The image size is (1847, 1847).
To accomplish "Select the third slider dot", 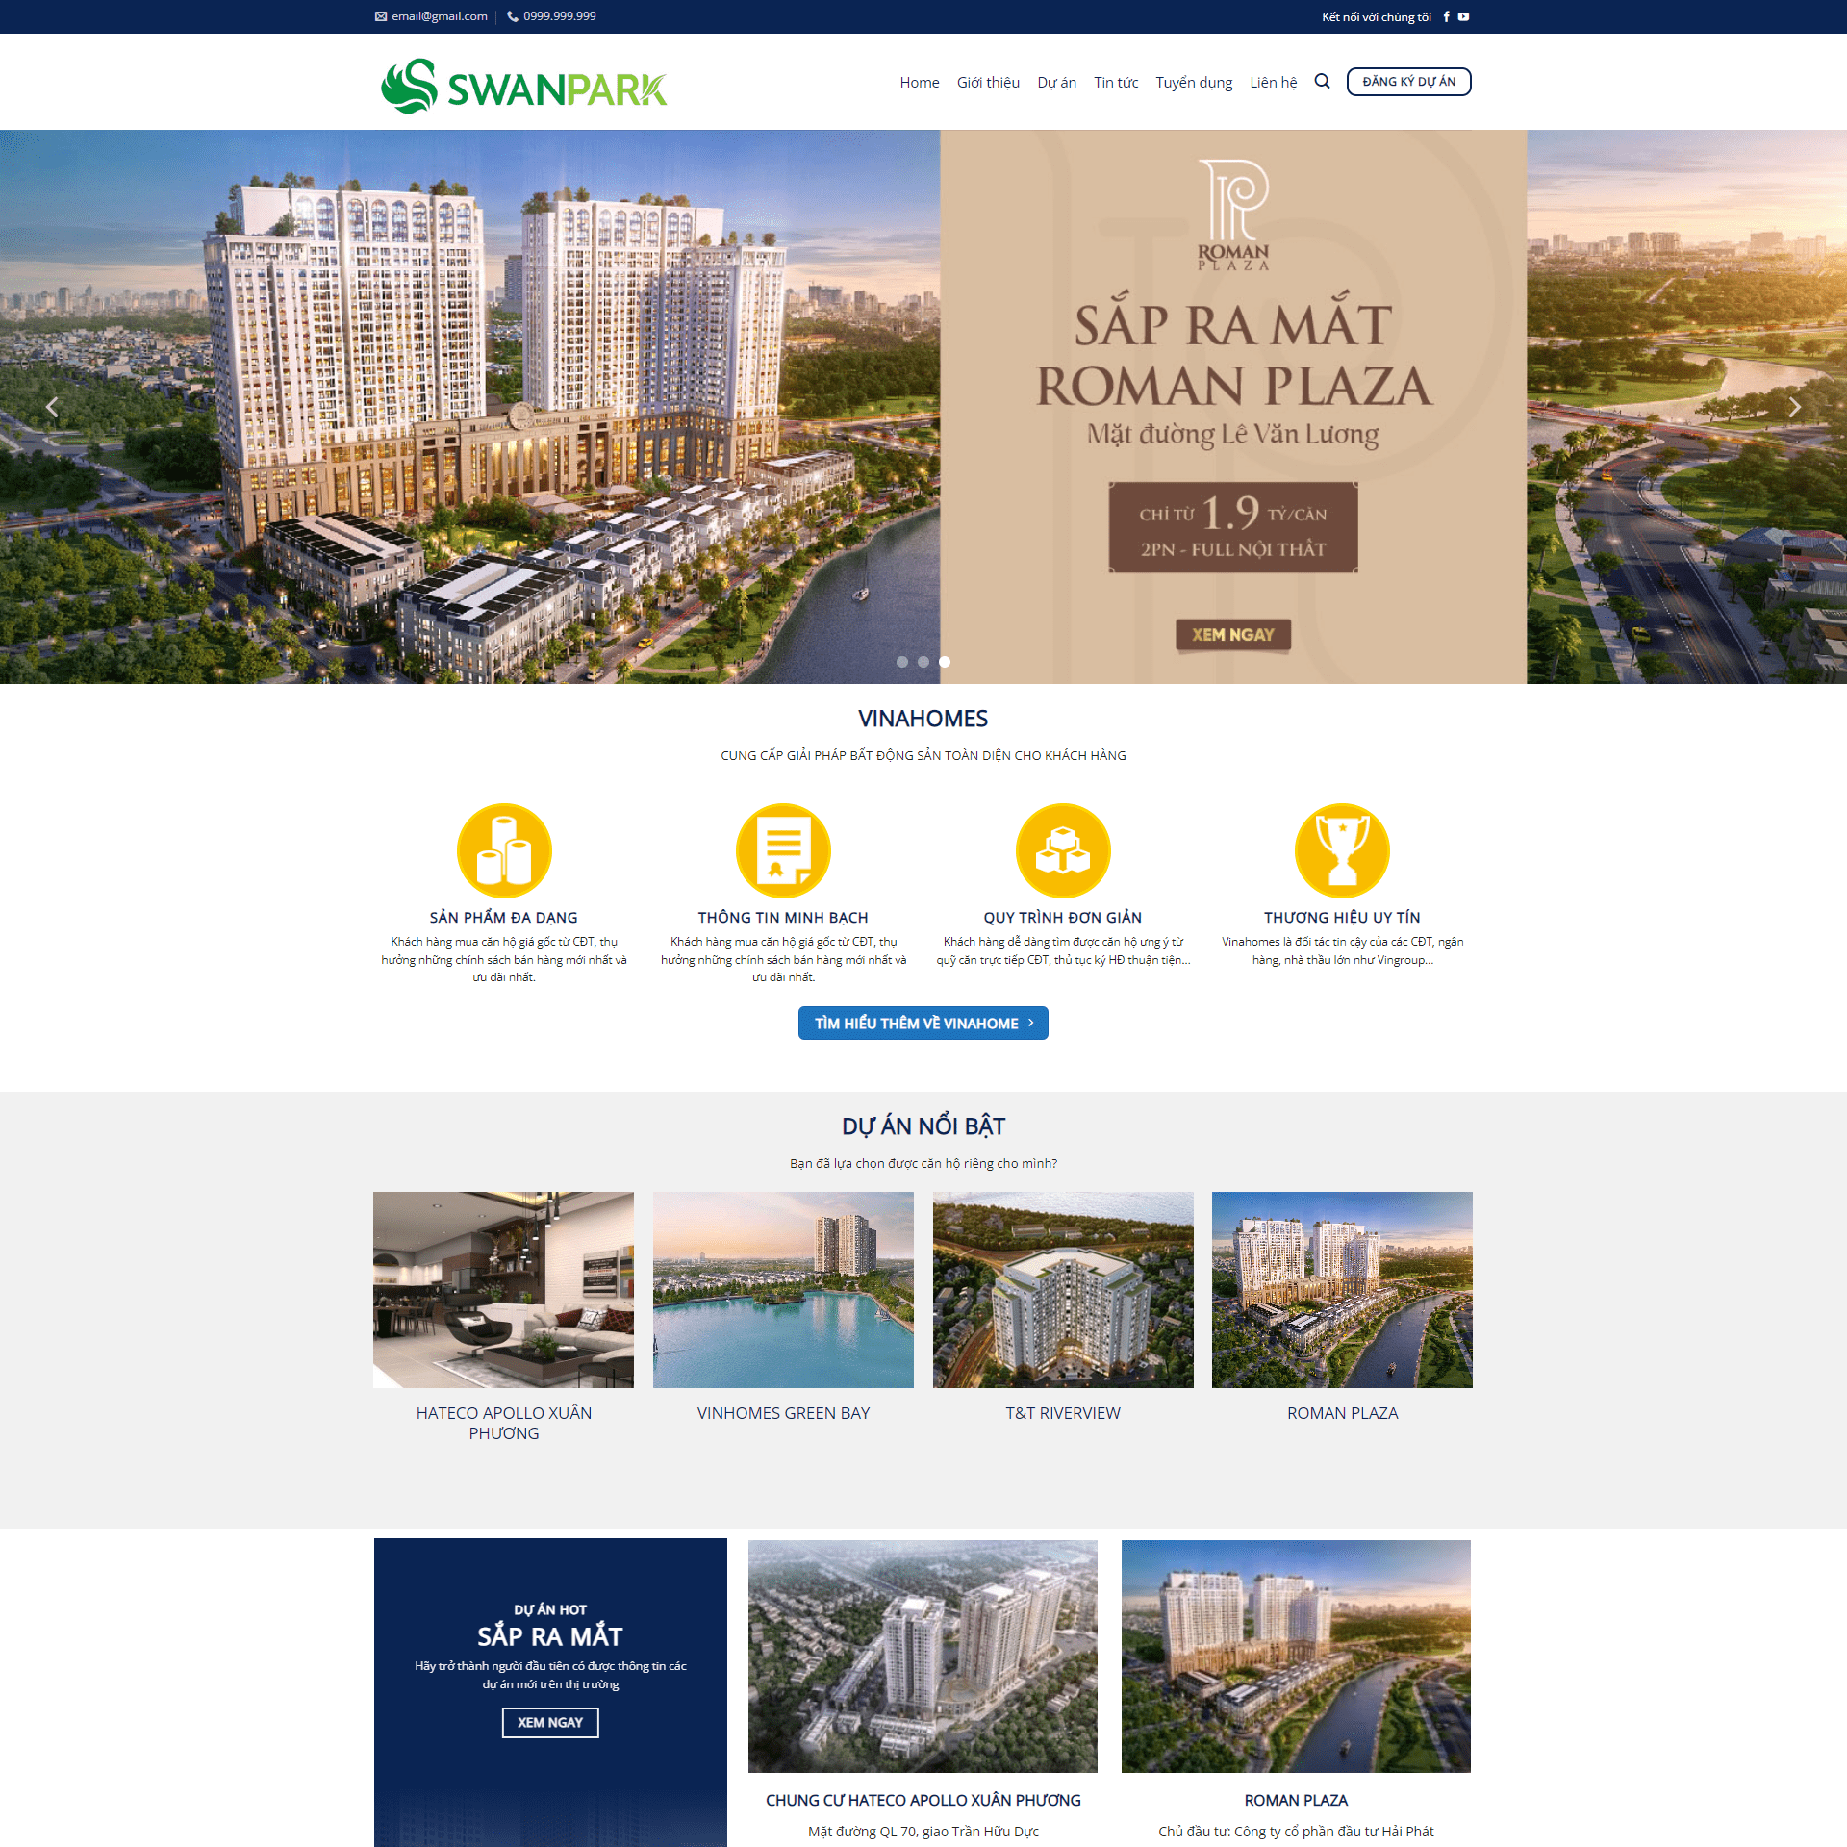I will click(945, 662).
